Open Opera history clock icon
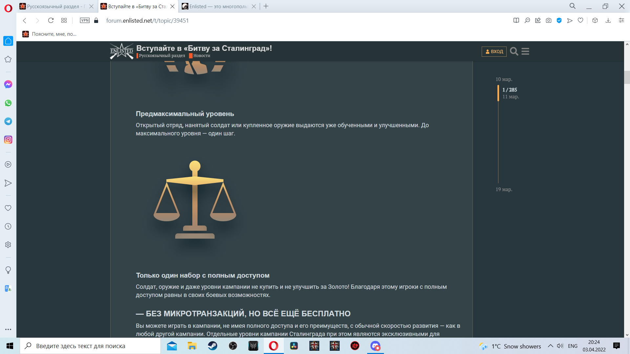This screenshot has height=354, width=630. click(x=8, y=226)
